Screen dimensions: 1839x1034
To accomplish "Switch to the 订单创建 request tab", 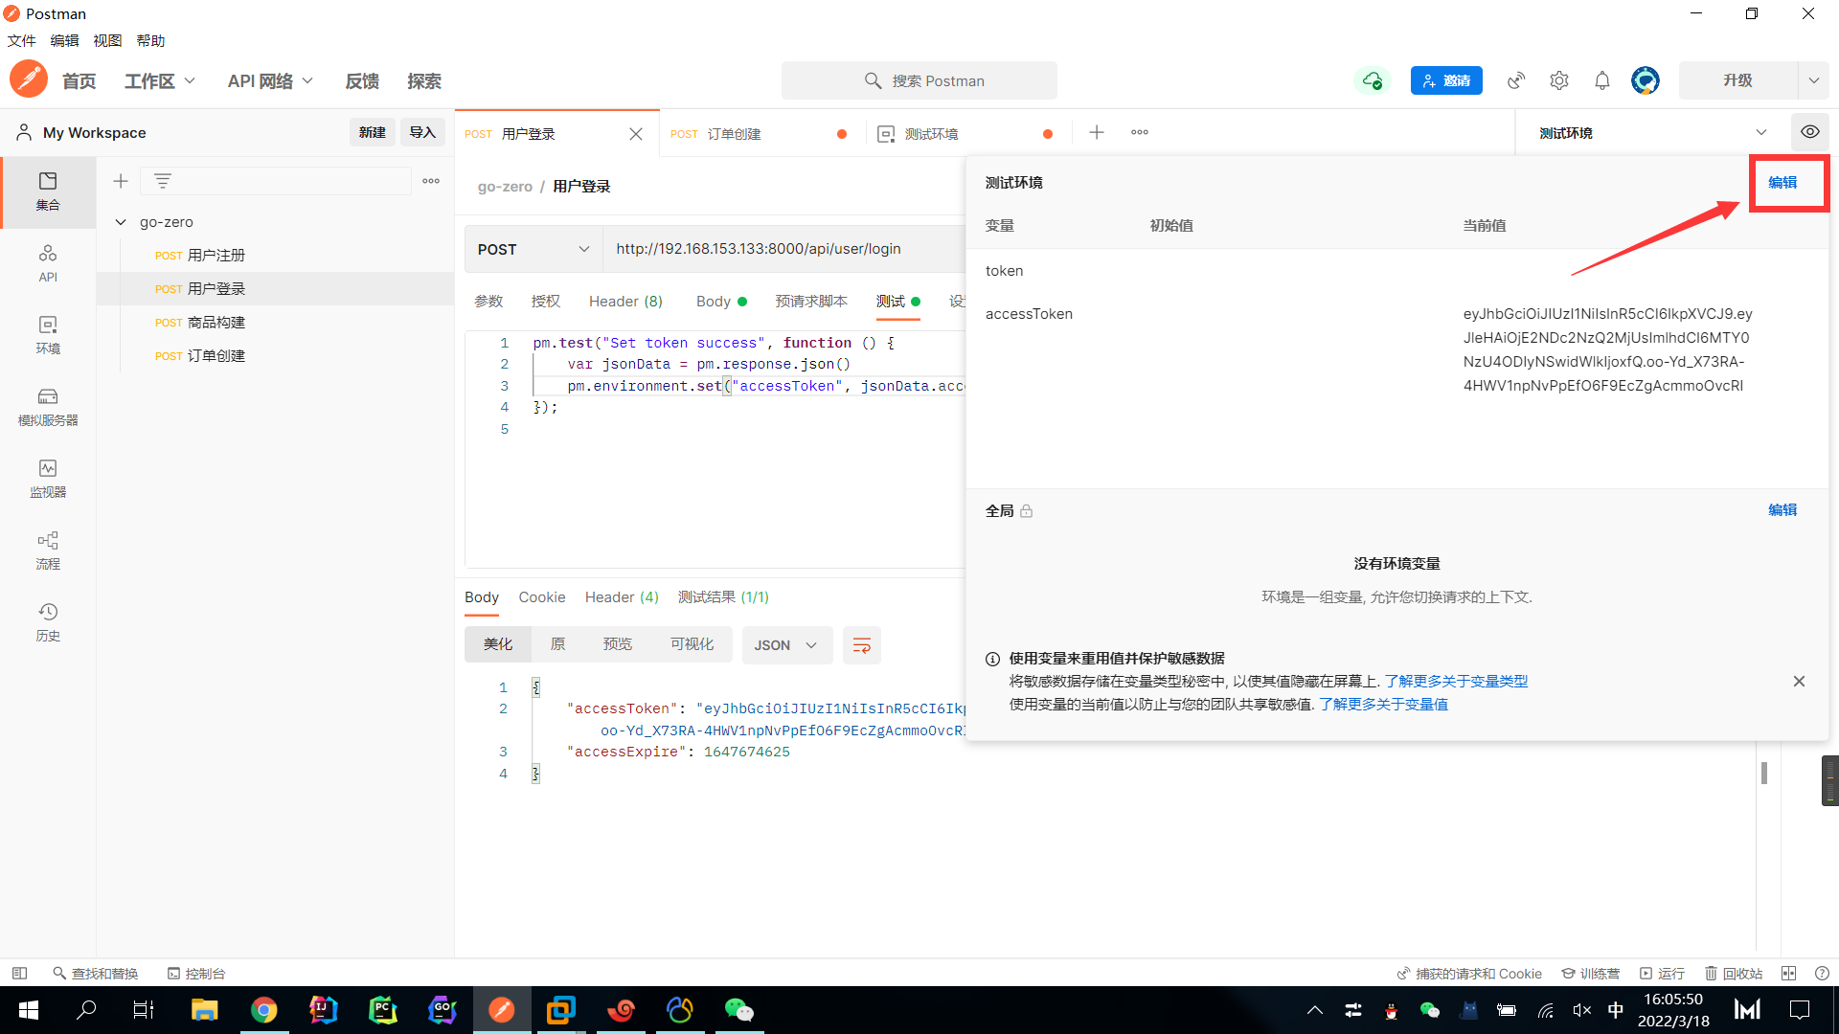I will point(734,134).
